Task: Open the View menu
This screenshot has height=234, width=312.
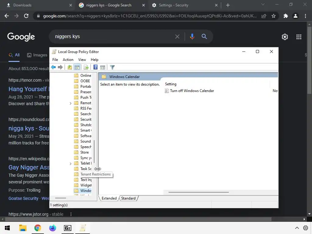Action: 82,60
